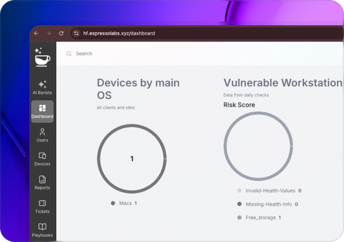Image resolution: width=344 pixels, height=242 pixels.
Task: Click the Espresso Labs coffee cup logo
Action: coord(42,57)
